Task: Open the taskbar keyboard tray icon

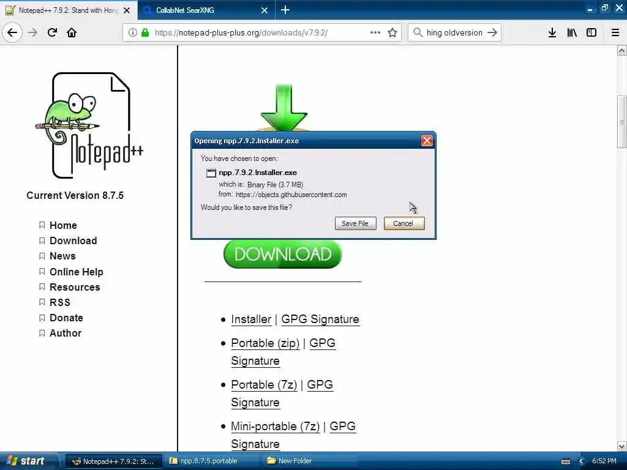Action: click(566, 461)
